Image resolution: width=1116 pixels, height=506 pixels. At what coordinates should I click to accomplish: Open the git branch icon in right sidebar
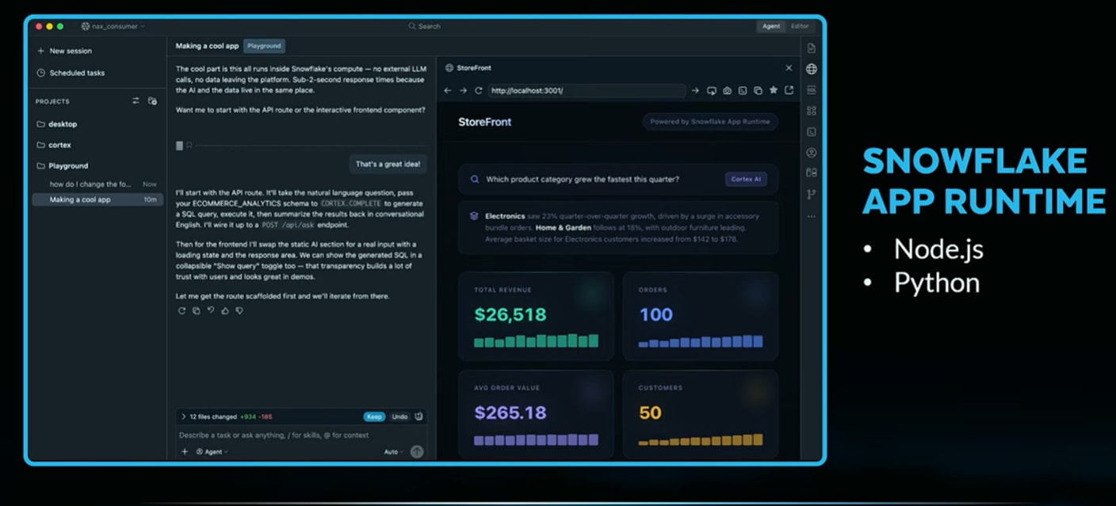[811, 194]
